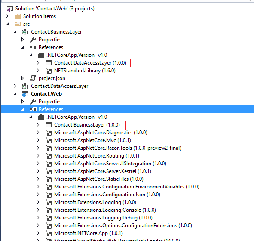
Task: Click the Microsoft.AspNetCore.Server.Kestrel package icon
Action: pos(49,171)
